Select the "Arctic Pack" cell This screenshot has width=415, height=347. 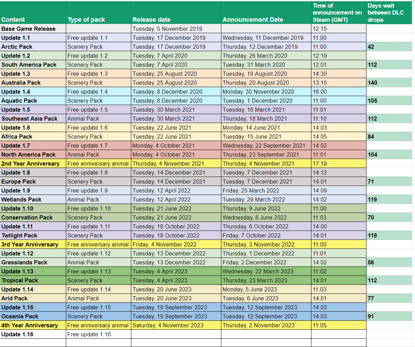click(33, 47)
